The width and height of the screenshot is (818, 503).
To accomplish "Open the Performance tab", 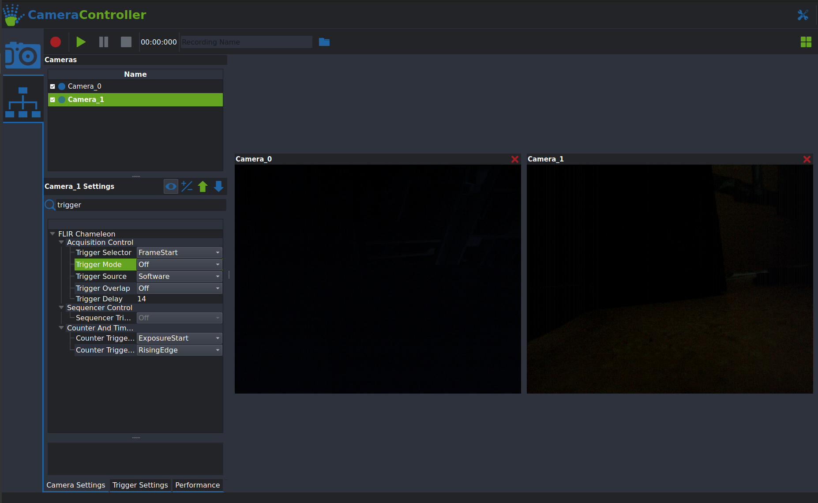I will point(197,485).
